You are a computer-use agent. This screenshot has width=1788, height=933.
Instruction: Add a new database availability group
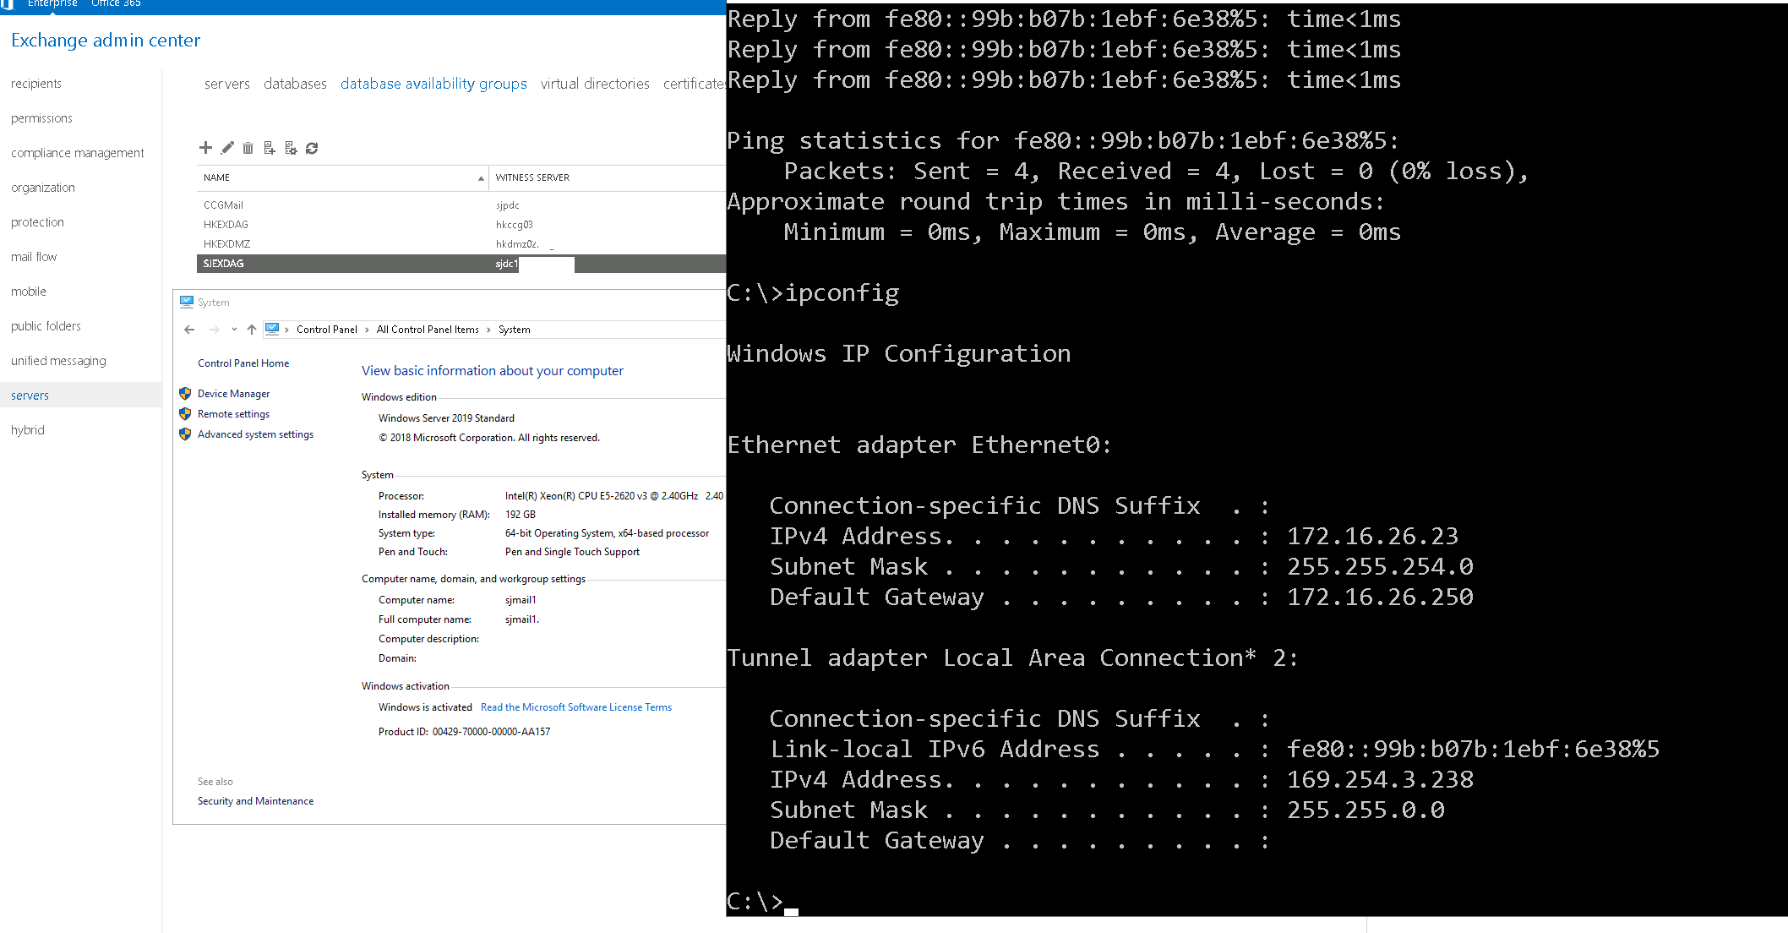coord(205,148)
